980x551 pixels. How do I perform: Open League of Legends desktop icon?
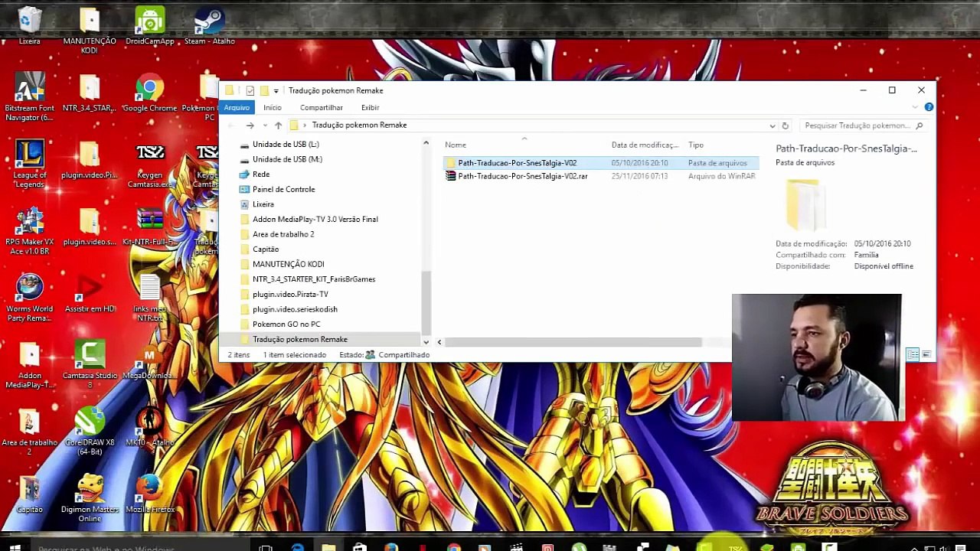click(30, 163)
